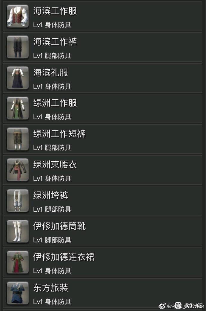Click the 绿洲束腰衣 tunic icon
This screenshot has width=206, height=311.
[x=18, y=170]
